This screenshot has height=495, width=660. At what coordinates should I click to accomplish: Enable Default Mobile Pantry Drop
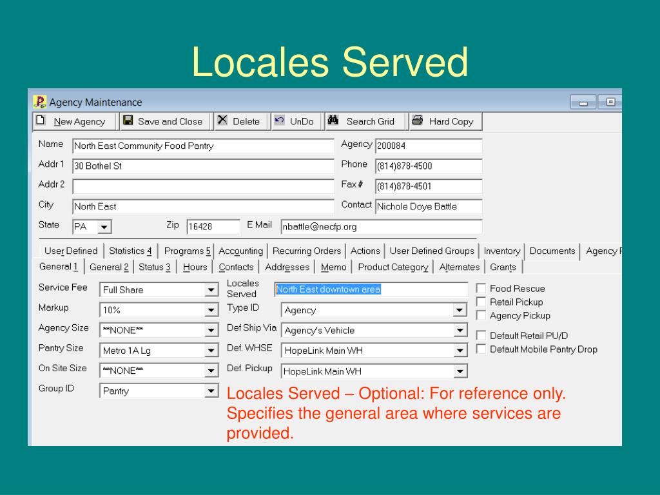[481, 349]
